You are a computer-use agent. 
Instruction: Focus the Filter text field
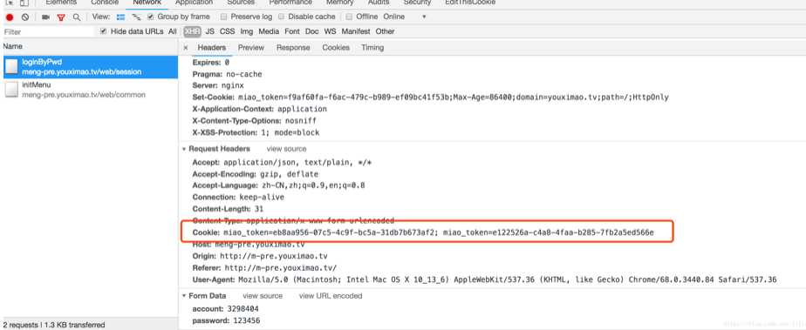49,32
